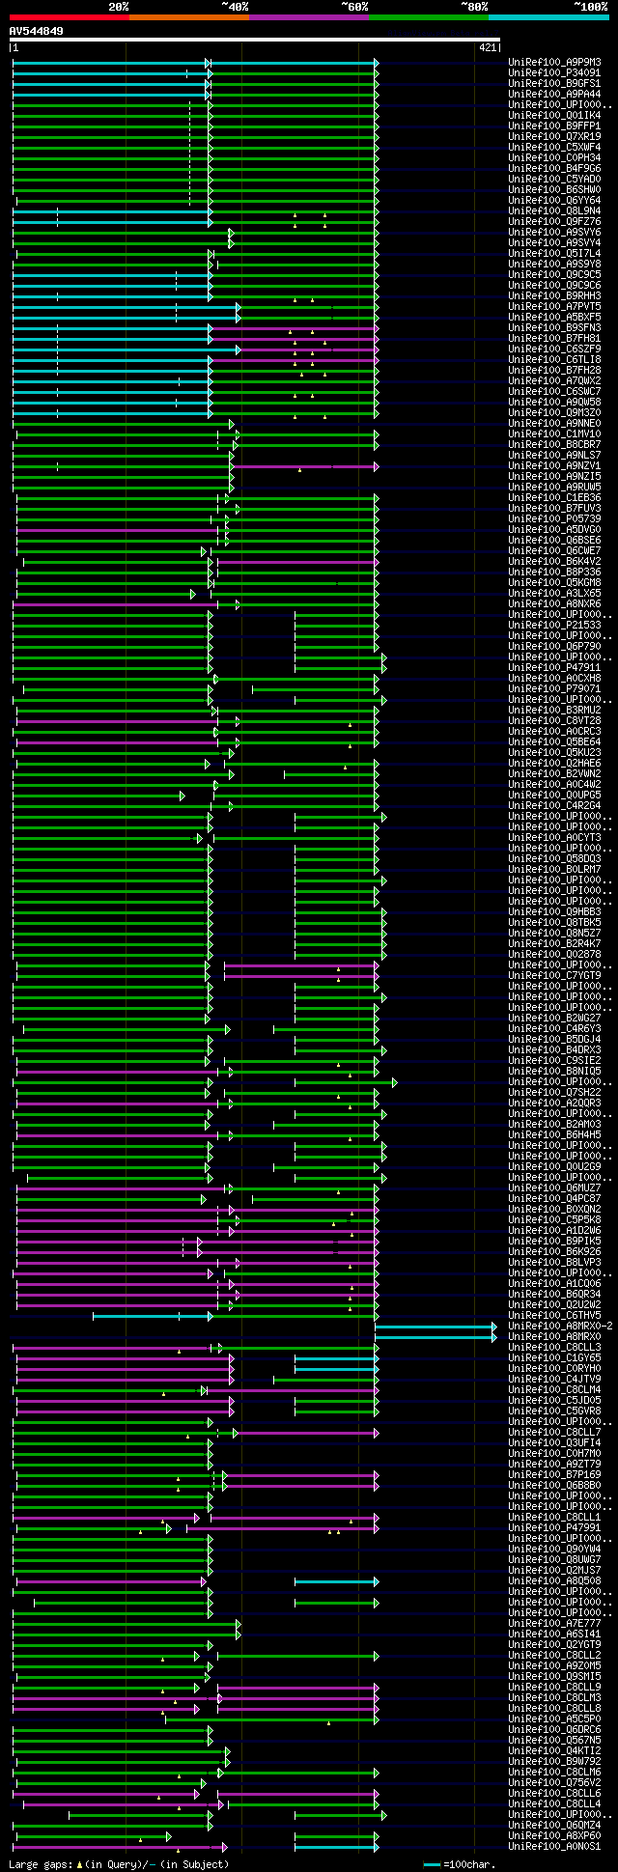Select the UniRef100_Q8L9N4 label

(x=554, y=211)
